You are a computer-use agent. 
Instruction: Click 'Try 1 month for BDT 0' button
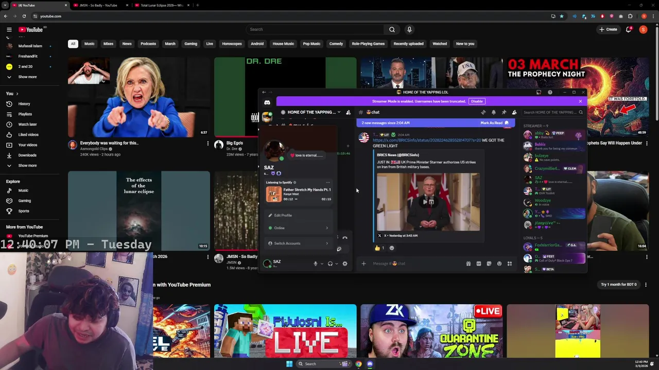tap(619, 284)
